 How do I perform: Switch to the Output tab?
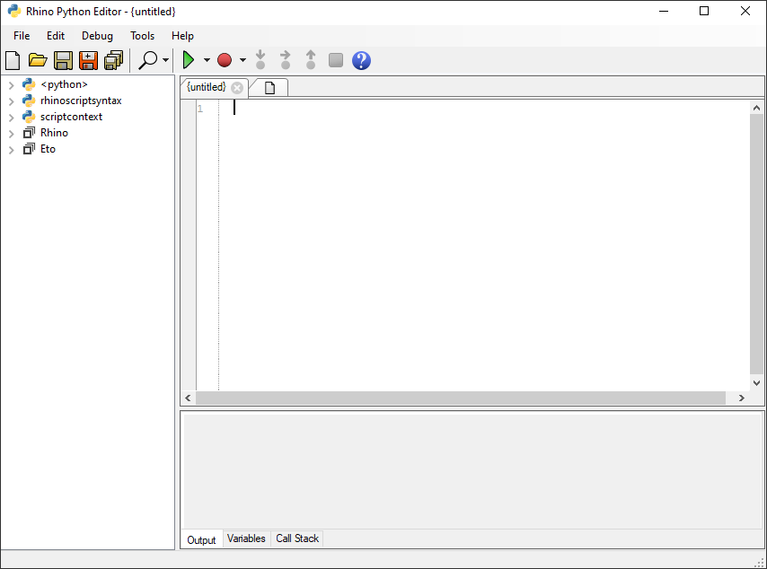[x=201, y=539]
